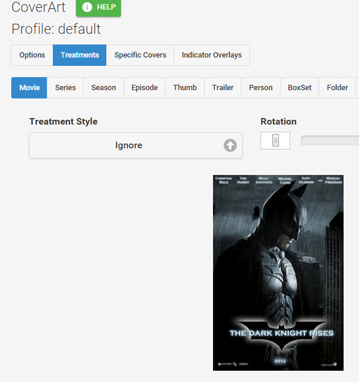This screenshot has height=382, width=359.
Task: Select the Season treatment tab
Action: point(104,88)
